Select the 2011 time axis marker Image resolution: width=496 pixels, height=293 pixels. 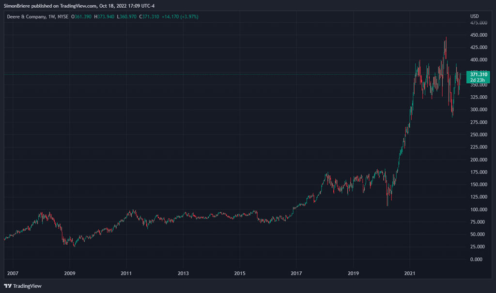pyautogui.click(x=126, y=273)
